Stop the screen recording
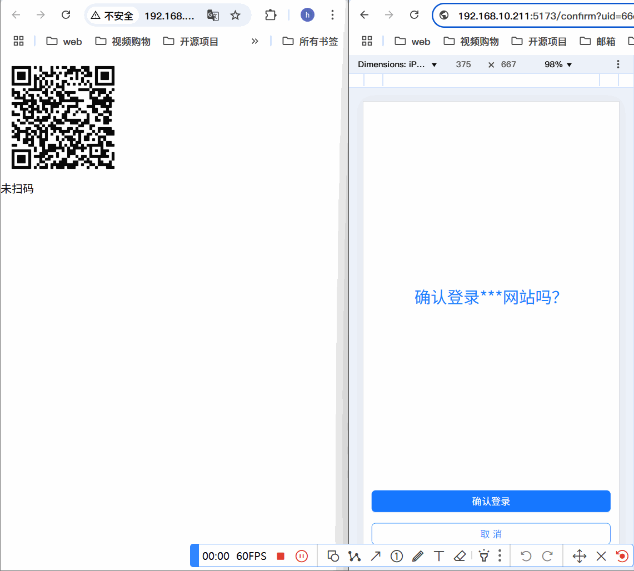Image resolution: width=634 pixels, height=571 pixels. 282,555
